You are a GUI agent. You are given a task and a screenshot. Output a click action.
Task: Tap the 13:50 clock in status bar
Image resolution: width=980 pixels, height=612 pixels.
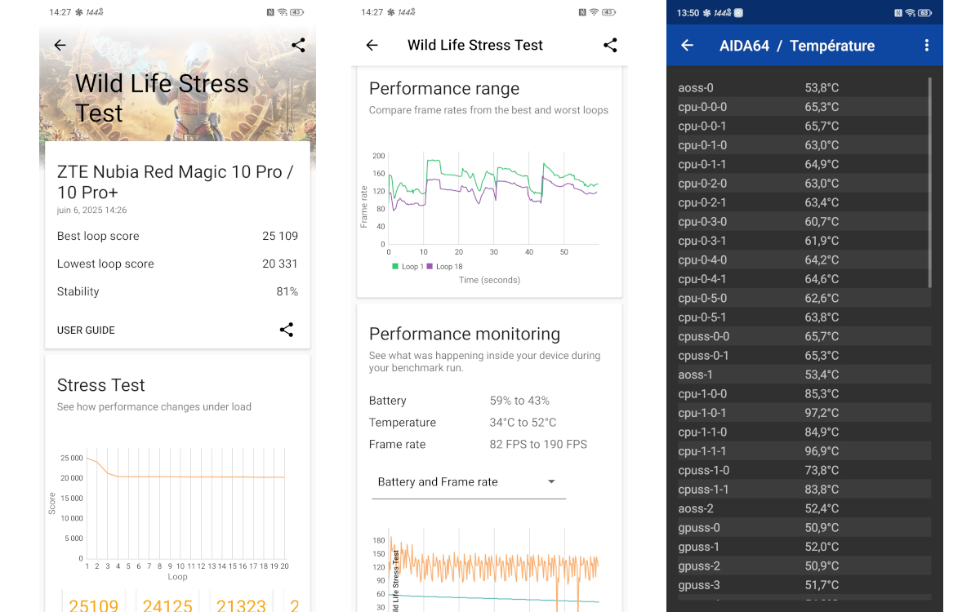pos(688,13)
